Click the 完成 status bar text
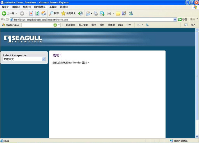 (x=7, y=141)
